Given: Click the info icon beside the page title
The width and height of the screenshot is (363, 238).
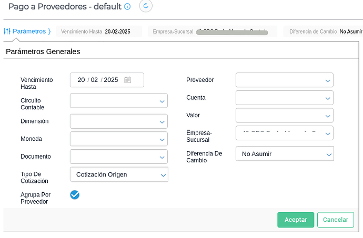Looking at the screenshot, I should tap(127, 6).
